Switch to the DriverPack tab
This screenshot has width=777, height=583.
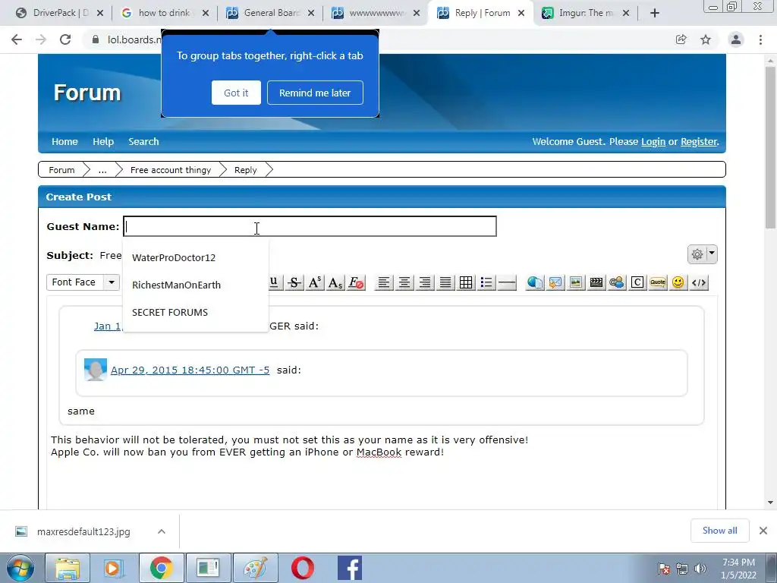click(59, 13)
